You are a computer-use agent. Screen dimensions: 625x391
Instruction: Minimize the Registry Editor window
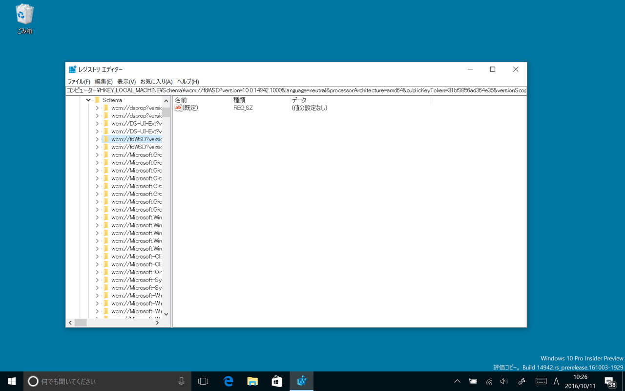point(470,69)
